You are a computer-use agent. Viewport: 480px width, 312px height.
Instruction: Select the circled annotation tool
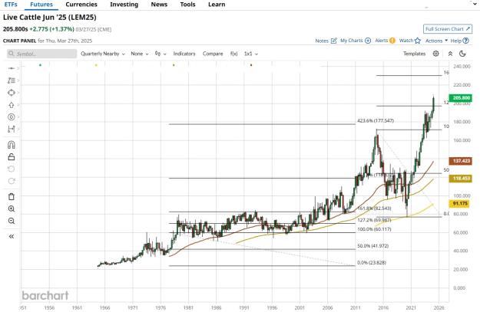click(12, 117)
